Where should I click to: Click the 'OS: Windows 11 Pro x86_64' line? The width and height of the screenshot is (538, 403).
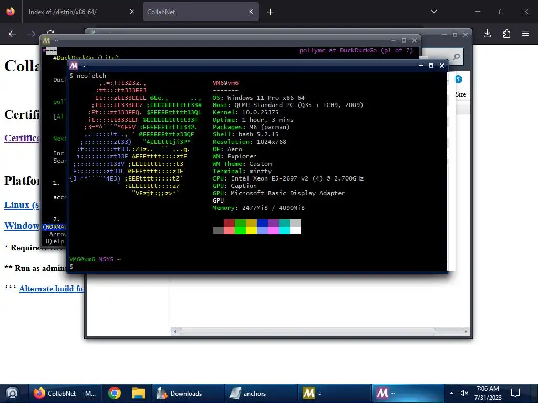click(x=258, y=98)
